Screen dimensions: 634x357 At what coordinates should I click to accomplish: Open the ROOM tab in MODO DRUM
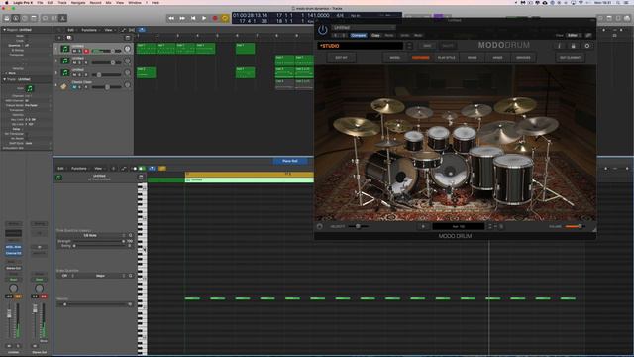pyautogui.click(x=473, y=58)
